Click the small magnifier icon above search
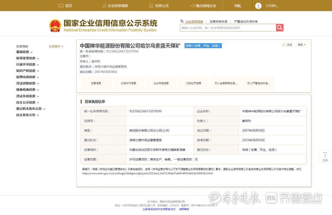The width and height of the screenshot is (332, 215). pos(182,21)
